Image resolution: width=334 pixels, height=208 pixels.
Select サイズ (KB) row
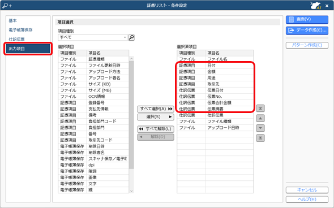(93, 84)
